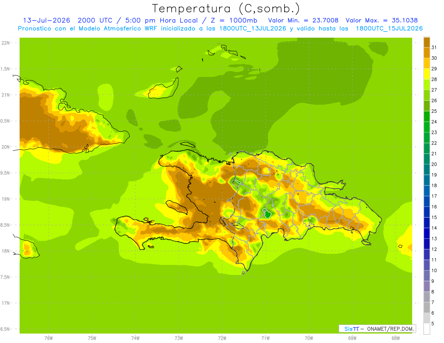Click the gray swatch between 6 and 7
The image size is (444, 343).
pos(427,307)
